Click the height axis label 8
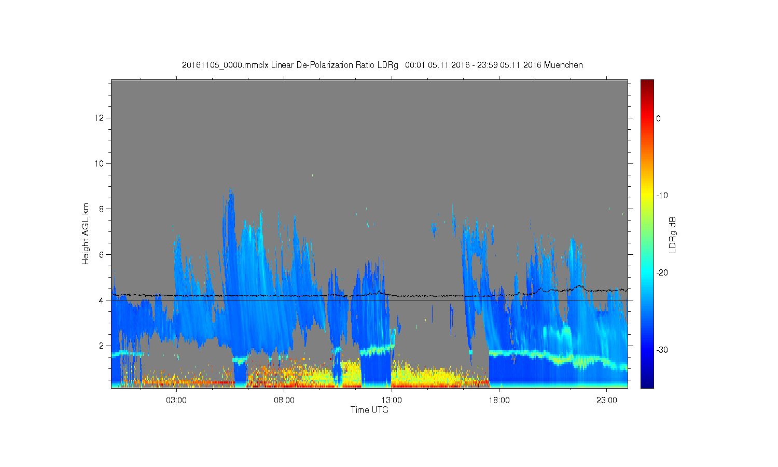 102,209
